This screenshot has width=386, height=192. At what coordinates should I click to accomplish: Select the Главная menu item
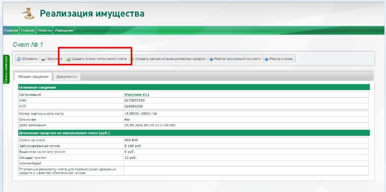(28, 30)
